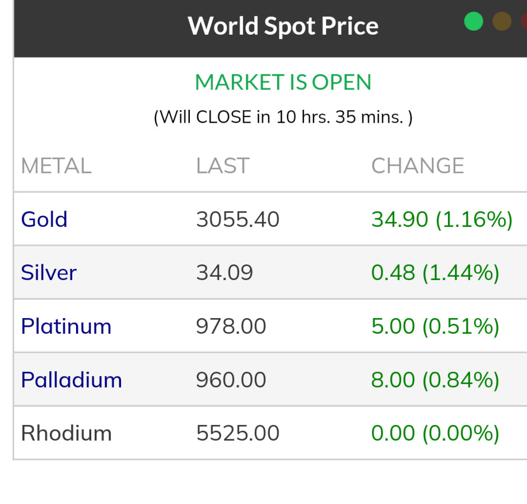Click Silver's change value 0.48 (1.44%)
The width and height of the screenshot is (527, 504).
point(435,273)
